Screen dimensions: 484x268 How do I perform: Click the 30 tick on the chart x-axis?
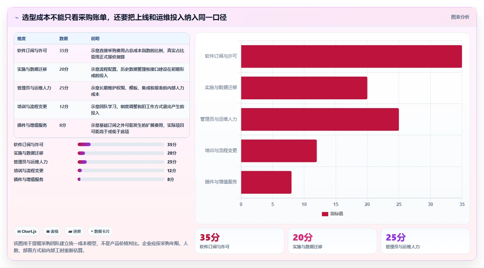[x=430, y=204]
